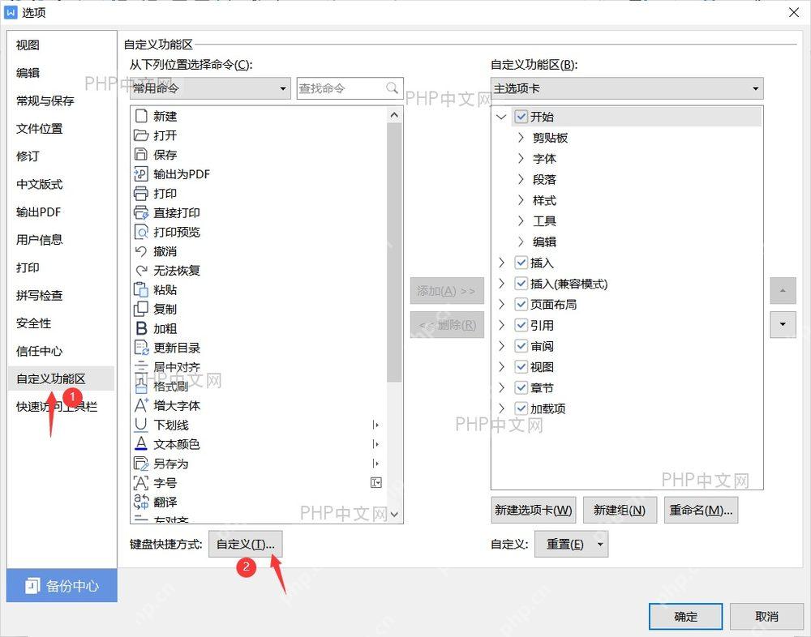Open the 编辑 options page
The width and height of the screenshot is (811, 637).
coord(28,73)
